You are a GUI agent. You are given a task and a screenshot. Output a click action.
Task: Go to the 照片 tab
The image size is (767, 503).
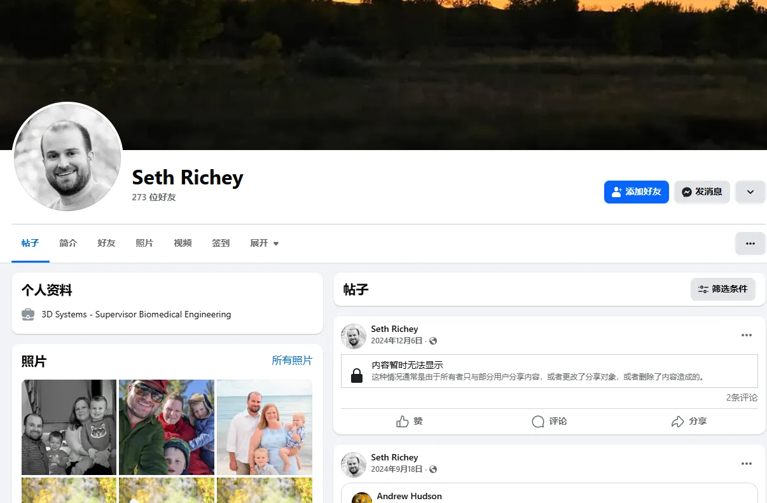[x=144, y=244]
